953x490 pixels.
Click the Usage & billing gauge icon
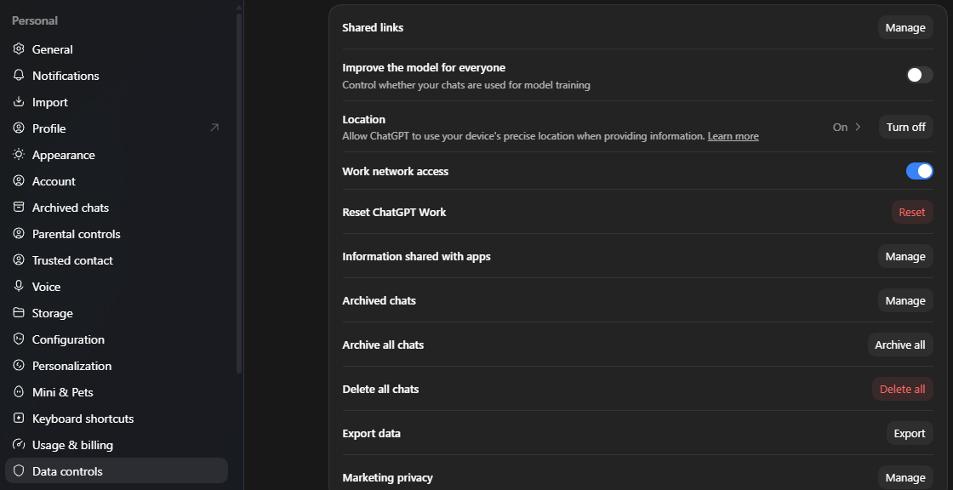point(19,444)
